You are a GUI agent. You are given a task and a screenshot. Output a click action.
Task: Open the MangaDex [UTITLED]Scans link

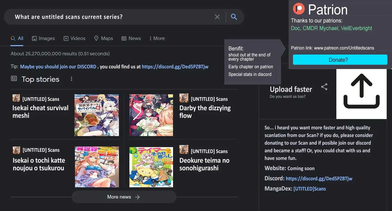coord(310,189)
